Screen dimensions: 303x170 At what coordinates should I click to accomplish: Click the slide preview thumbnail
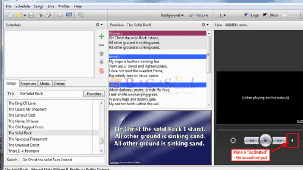pyautogui.click(x=160, y=137)
